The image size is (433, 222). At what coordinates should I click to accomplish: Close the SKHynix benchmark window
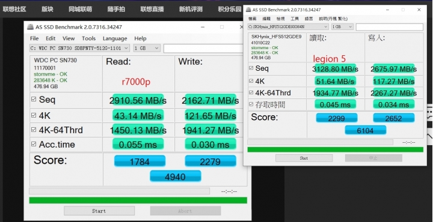(419, 10)
